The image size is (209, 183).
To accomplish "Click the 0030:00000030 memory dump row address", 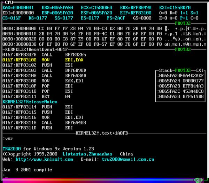I will [20, 44].
